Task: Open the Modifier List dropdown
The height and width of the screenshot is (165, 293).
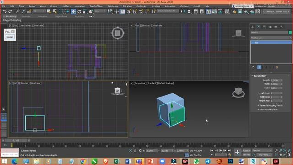Action: tap(271, 38)
